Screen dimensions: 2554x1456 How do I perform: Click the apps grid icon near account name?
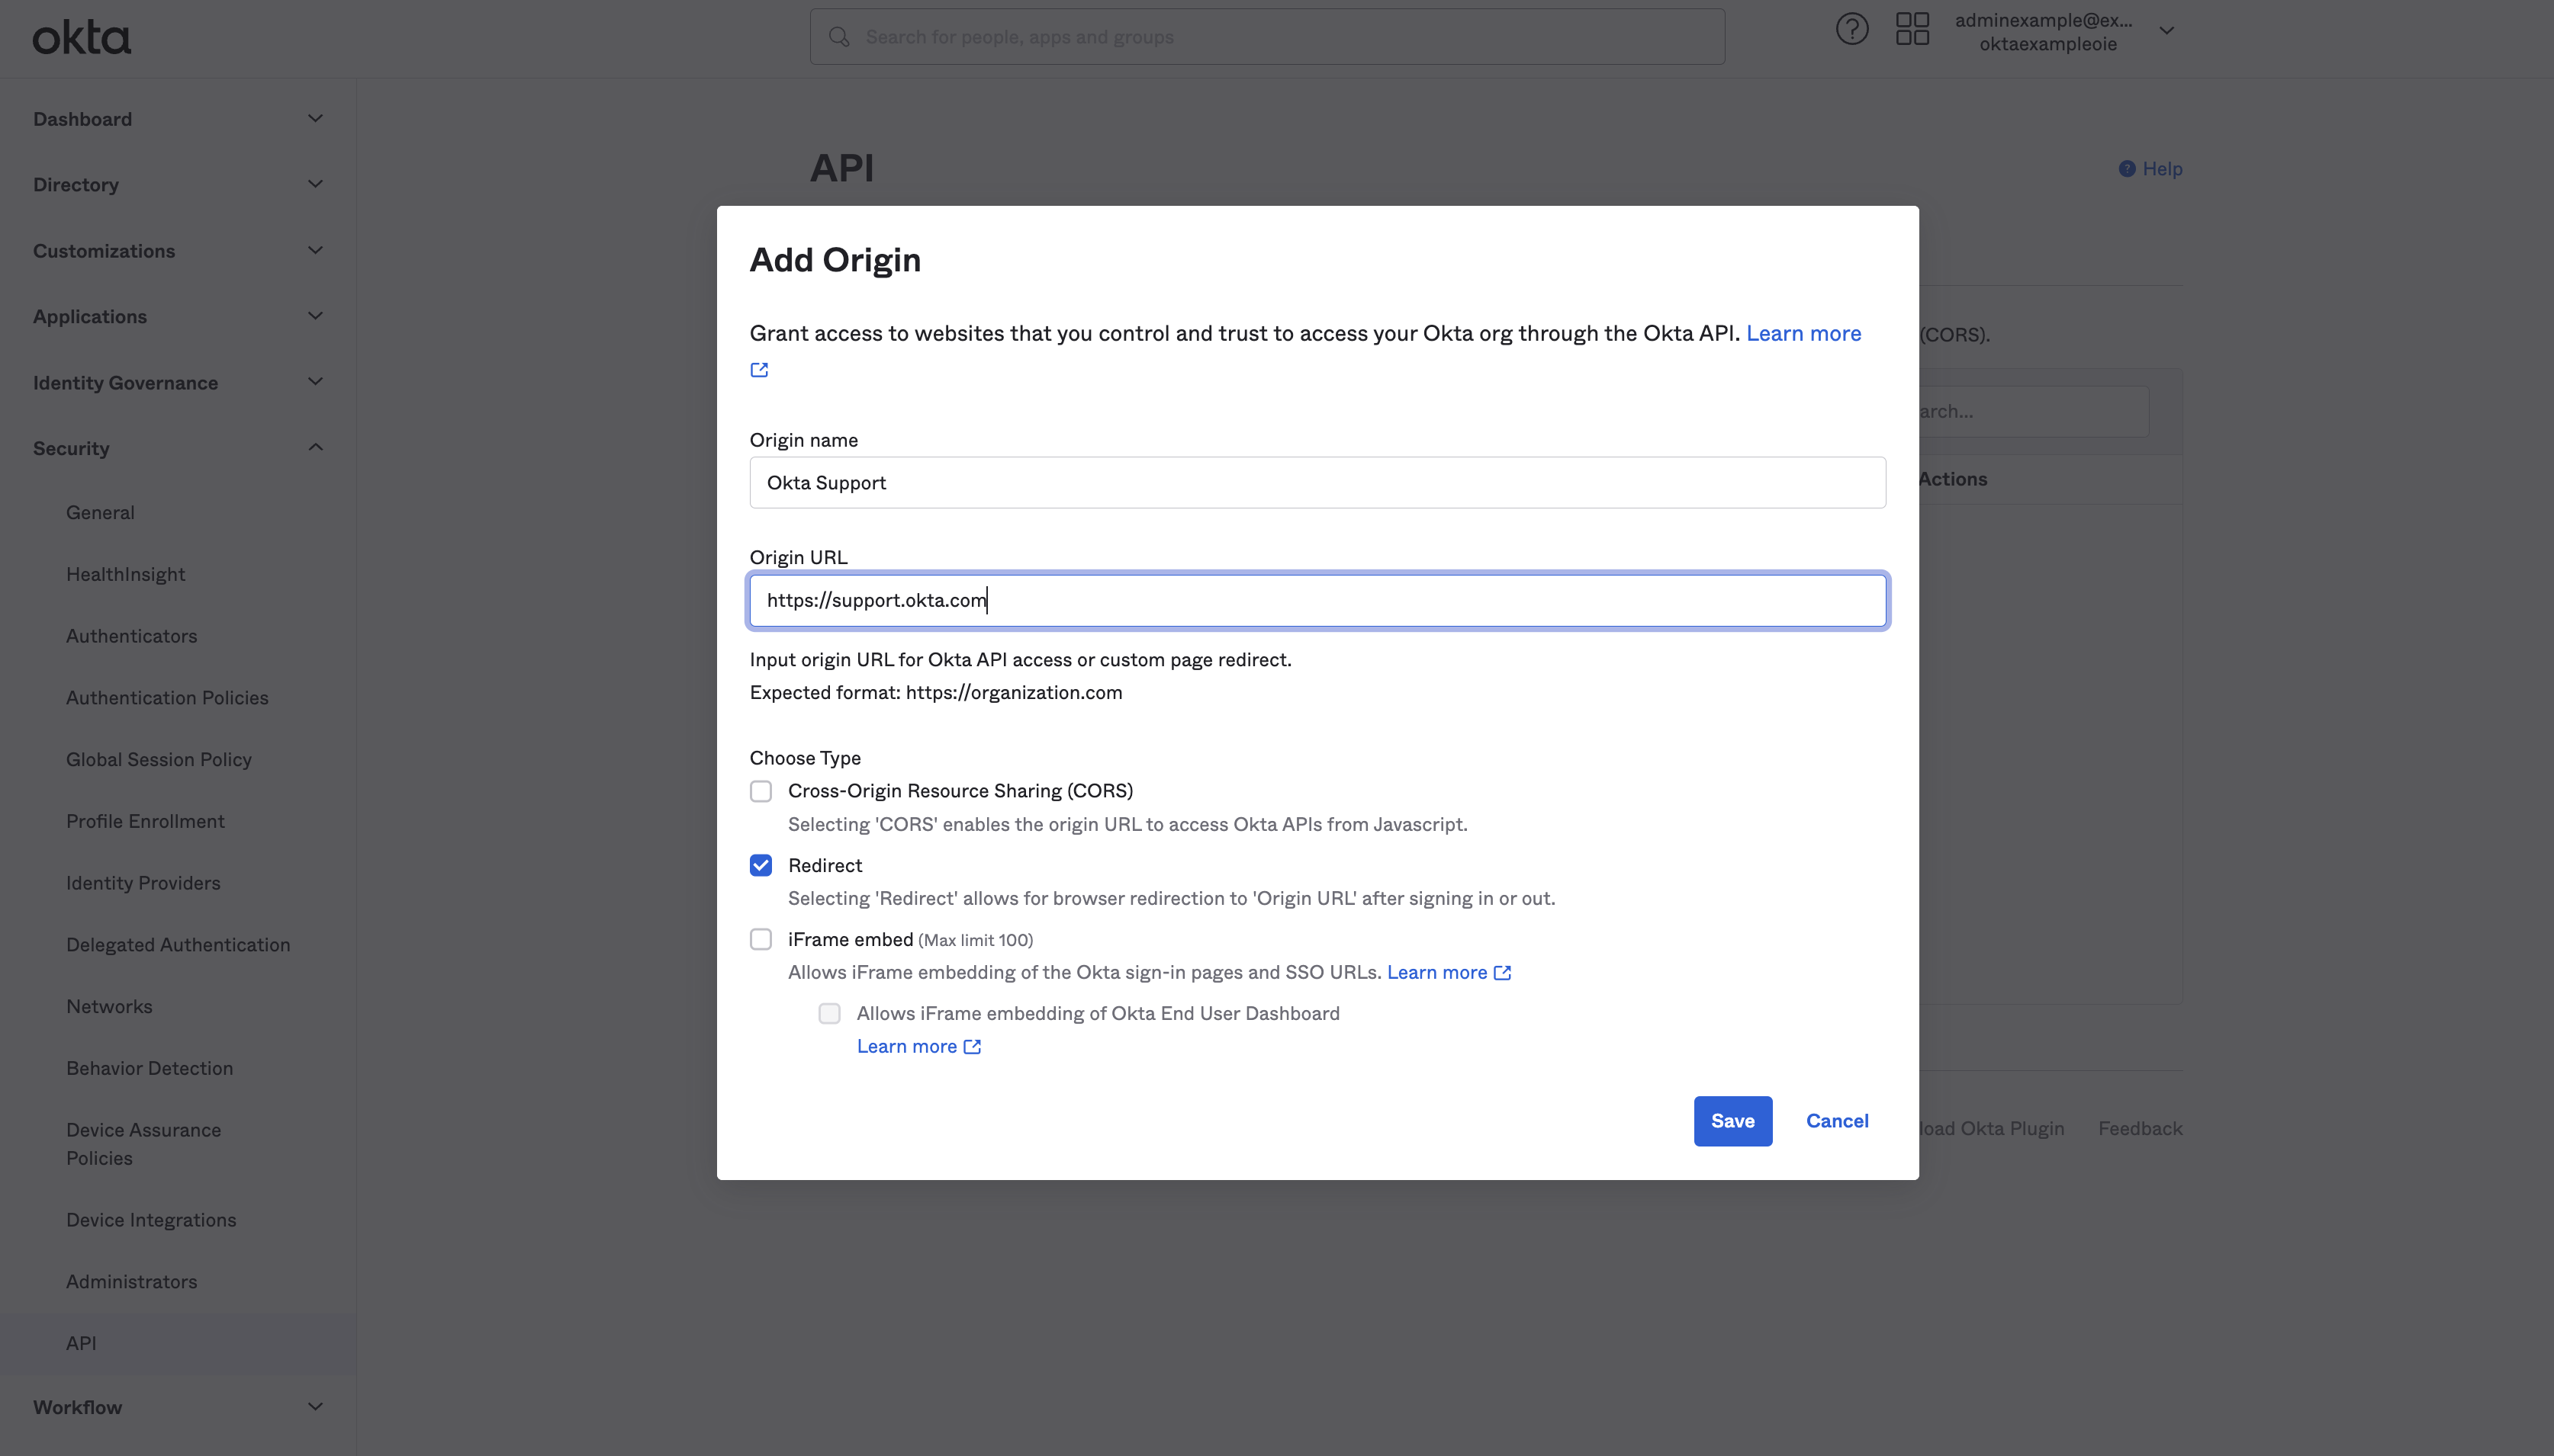(x=1911, y=30)
